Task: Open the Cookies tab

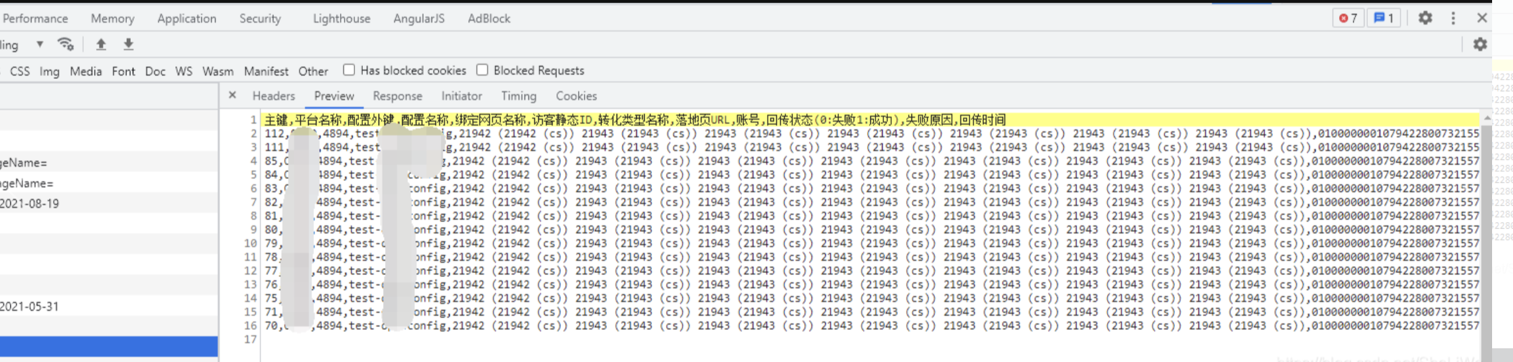Action: (x=575, y=96)
